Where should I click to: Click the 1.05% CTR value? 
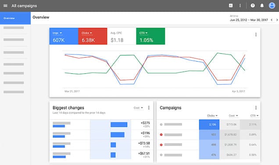(146, 40)
